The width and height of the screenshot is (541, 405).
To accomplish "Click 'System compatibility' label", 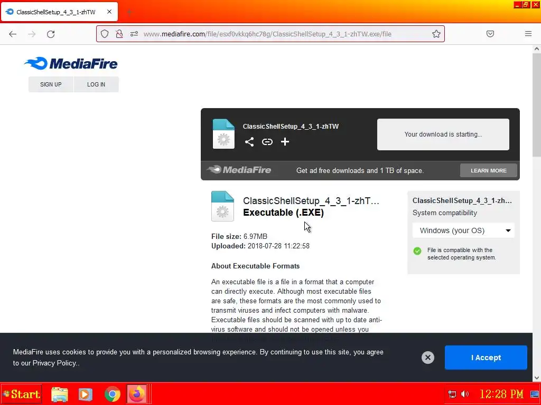I will pos(445,213).
